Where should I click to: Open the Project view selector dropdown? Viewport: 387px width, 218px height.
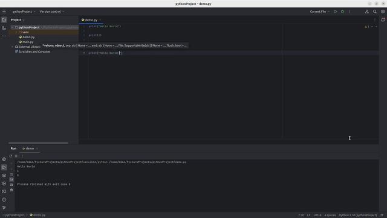tap(18, 20)
